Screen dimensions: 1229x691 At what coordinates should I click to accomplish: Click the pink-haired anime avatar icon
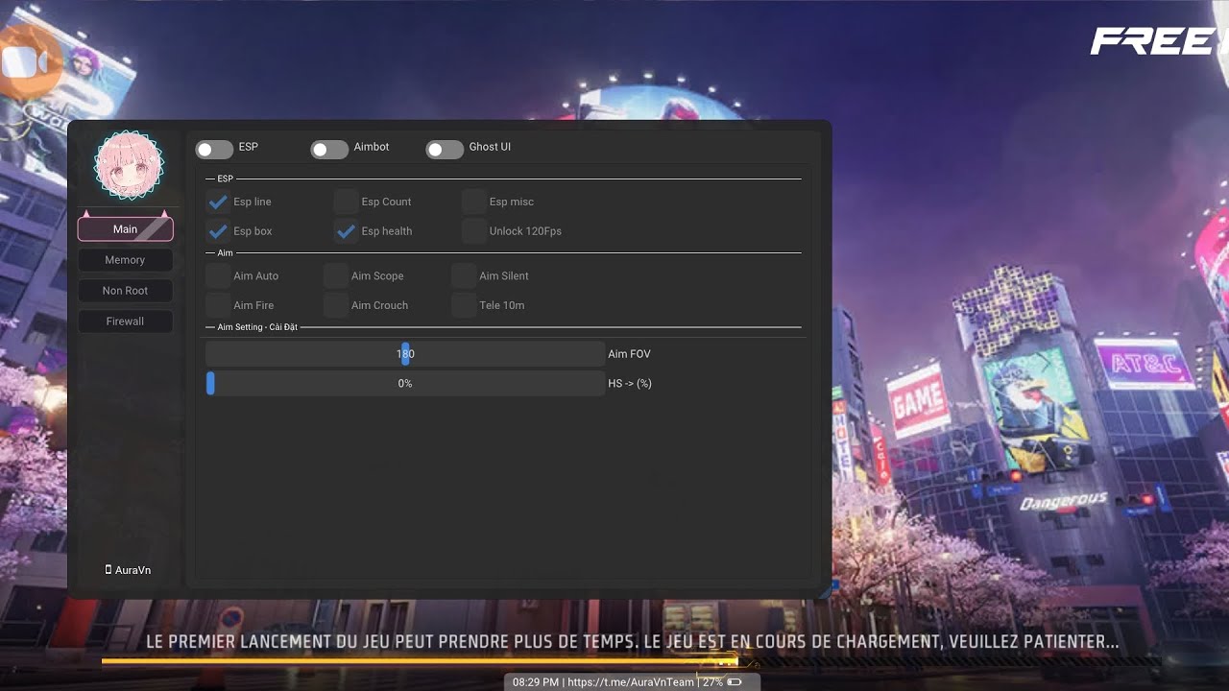tap(129, 165)
